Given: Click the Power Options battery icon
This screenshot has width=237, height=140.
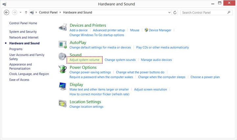Looking at the screenshot, I should coord(63,69).
